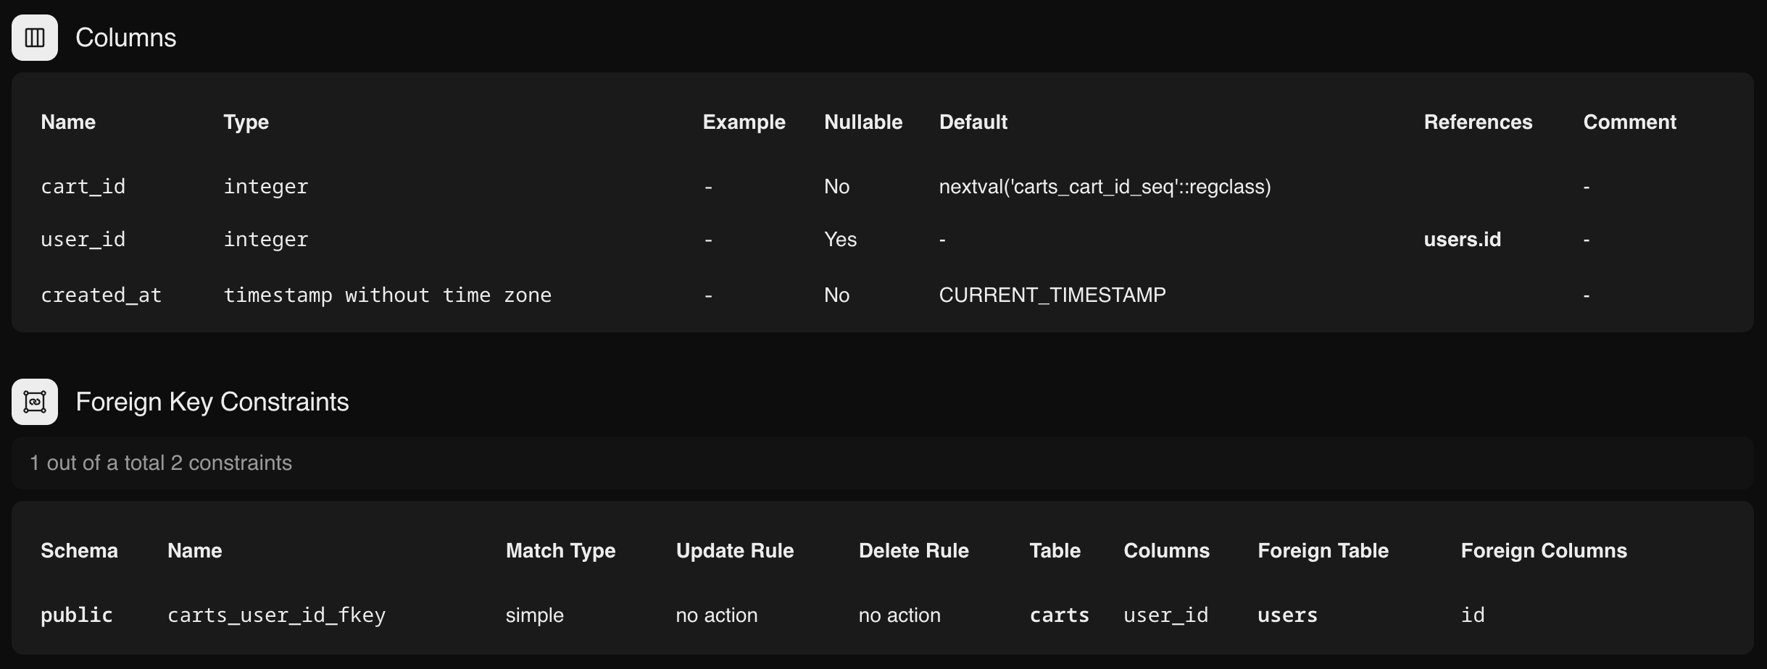Select the created_at column row

click(x=101, y=294)
